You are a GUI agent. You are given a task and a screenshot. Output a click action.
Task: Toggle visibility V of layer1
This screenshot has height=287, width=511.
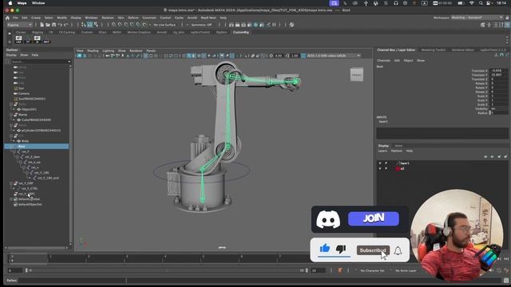pos(380,163)
